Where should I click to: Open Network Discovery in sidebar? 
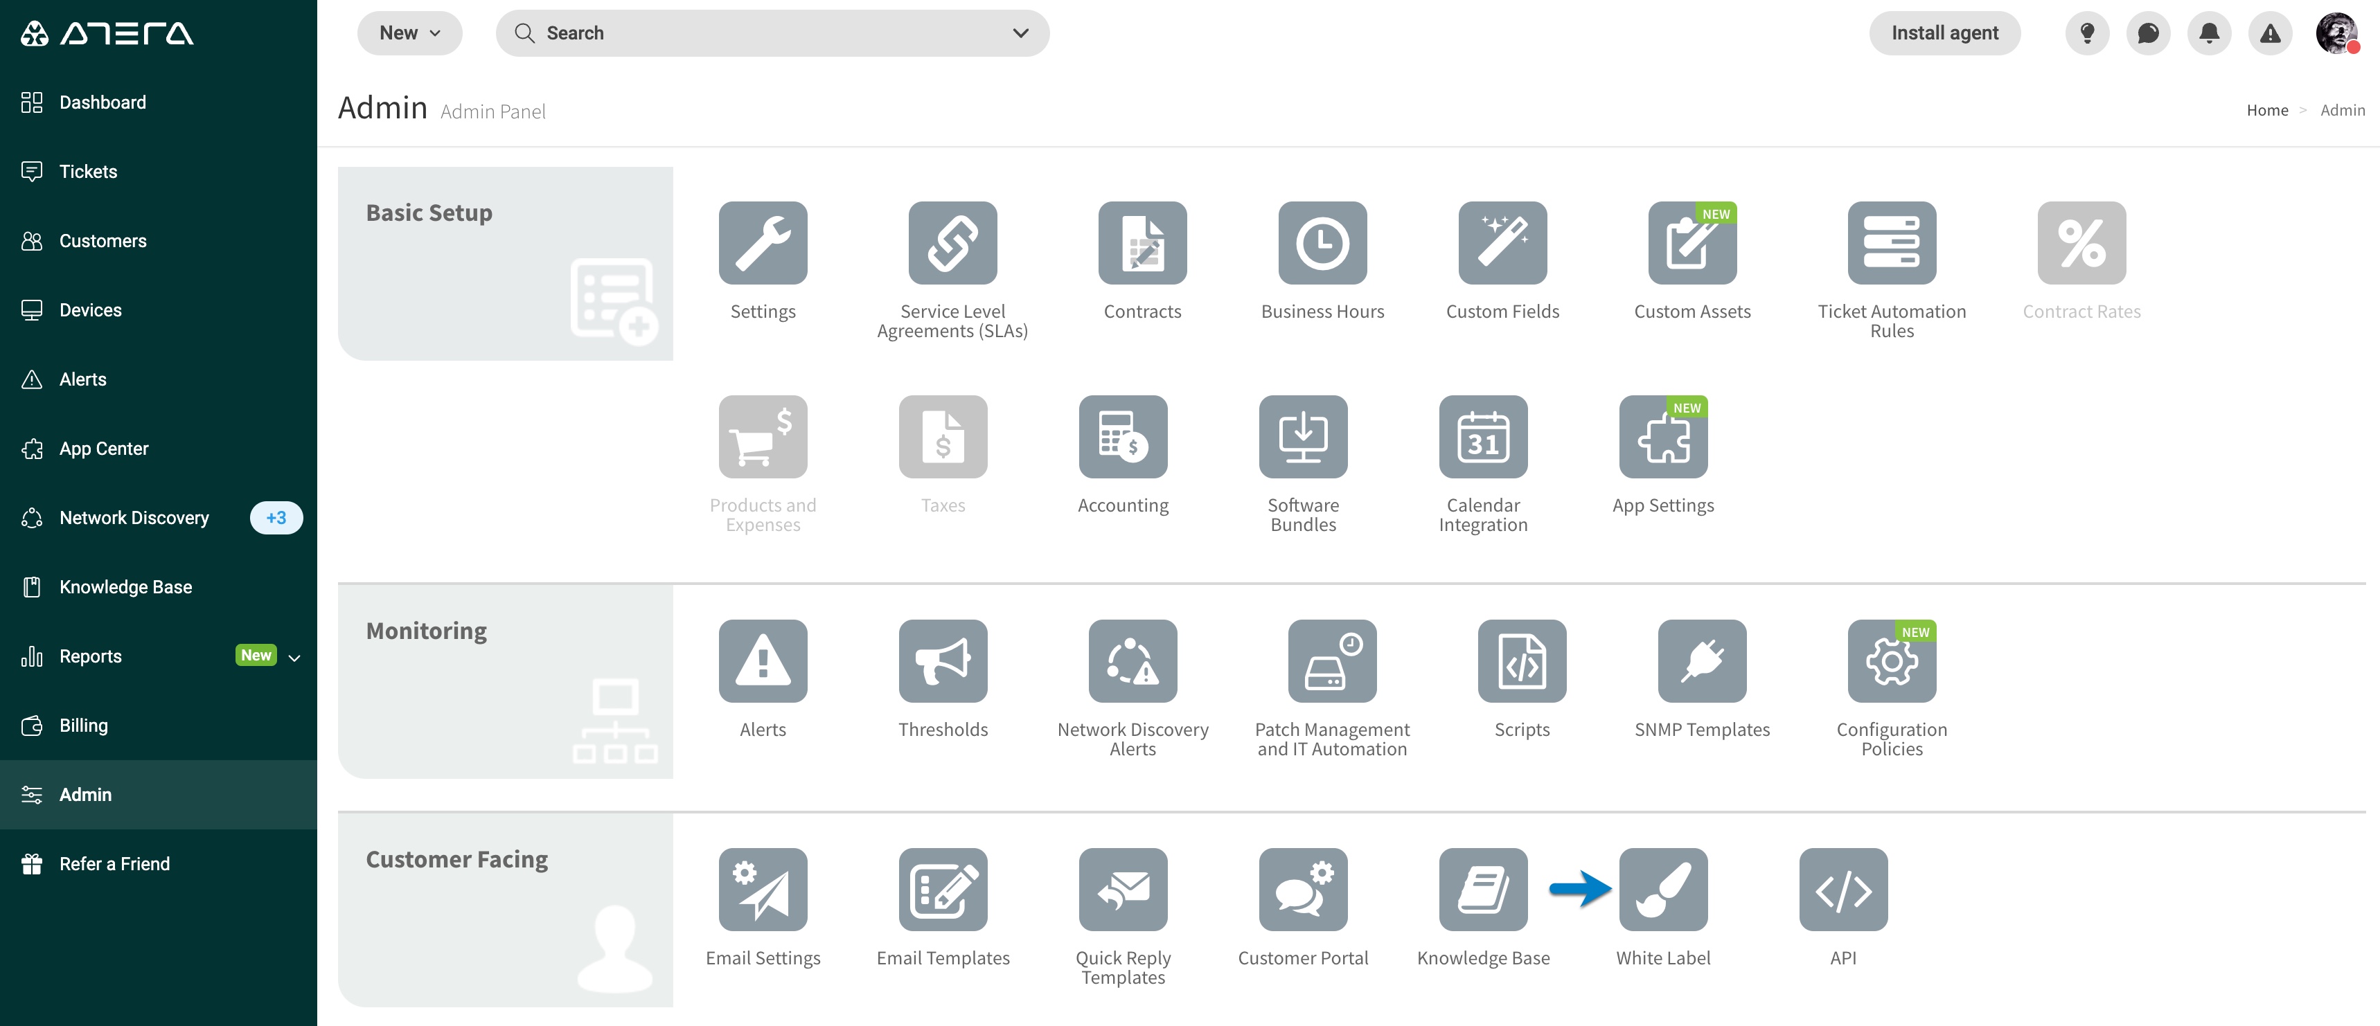158,518
